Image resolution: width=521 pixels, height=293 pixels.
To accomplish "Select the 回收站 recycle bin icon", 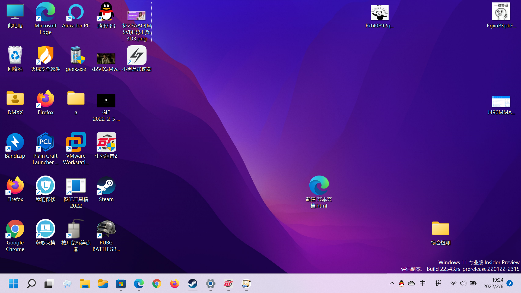I will click(15, 59).
